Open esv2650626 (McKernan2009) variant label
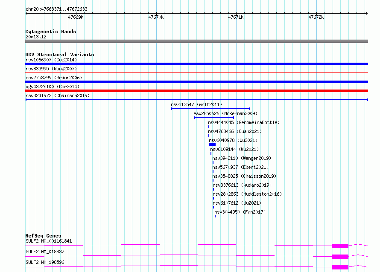This screenshot has height=272, width=380. [x=225, y=113]
